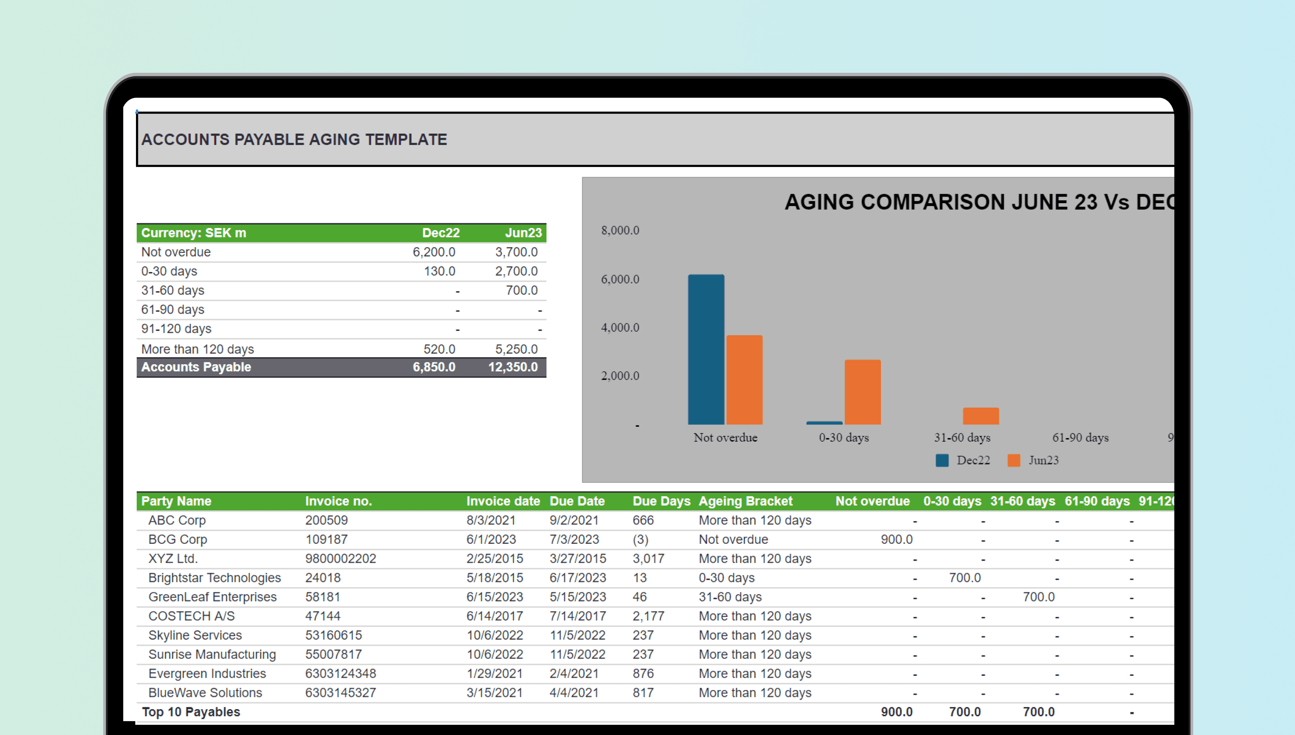Click the Evergreen Industries party name
The height and width of the screenshot is (735, 1295).
[x=207, y=674]
